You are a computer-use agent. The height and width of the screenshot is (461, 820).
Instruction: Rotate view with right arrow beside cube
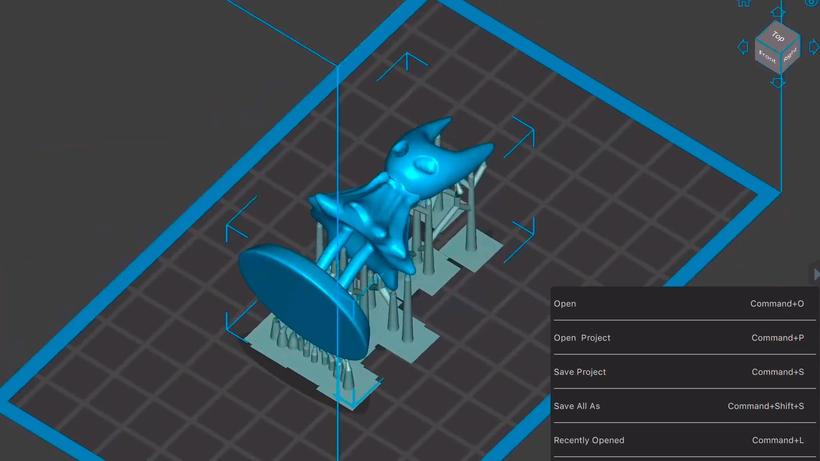coord(814,47)
